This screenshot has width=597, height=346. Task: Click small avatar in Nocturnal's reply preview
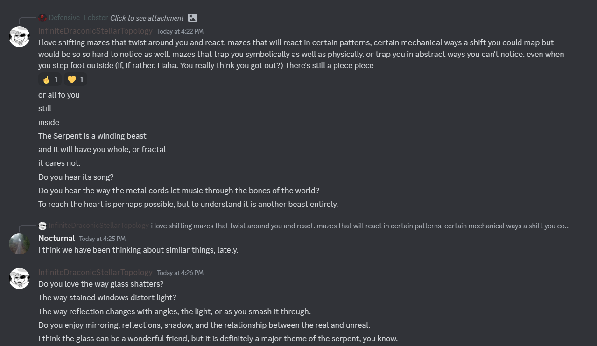[42, 226]
